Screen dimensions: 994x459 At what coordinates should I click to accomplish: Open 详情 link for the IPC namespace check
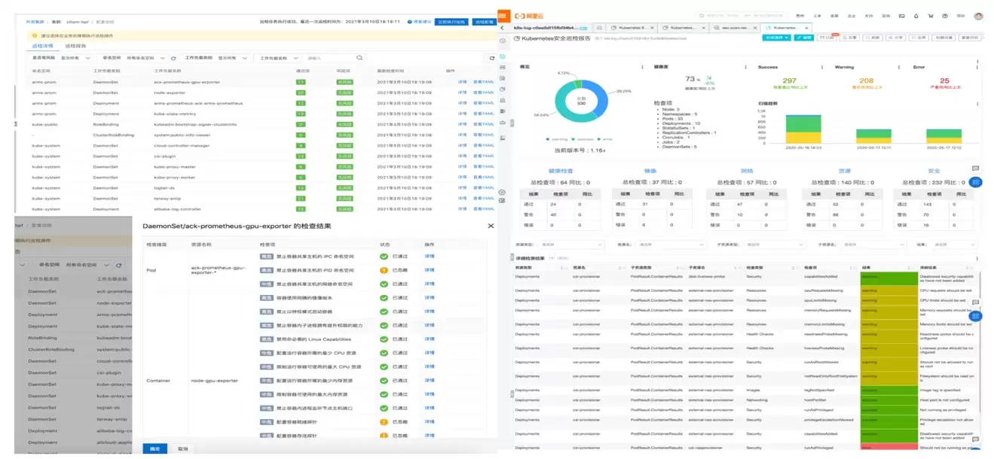click(430, 256)
